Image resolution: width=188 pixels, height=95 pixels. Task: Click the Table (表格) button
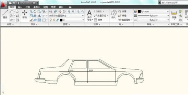pyautogui.click(x=98, y=20)
